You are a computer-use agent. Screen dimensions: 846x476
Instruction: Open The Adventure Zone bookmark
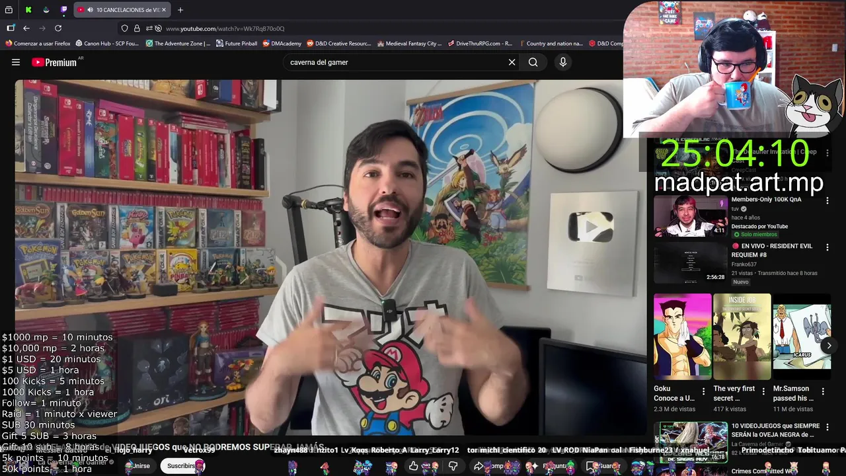(178, 44)
